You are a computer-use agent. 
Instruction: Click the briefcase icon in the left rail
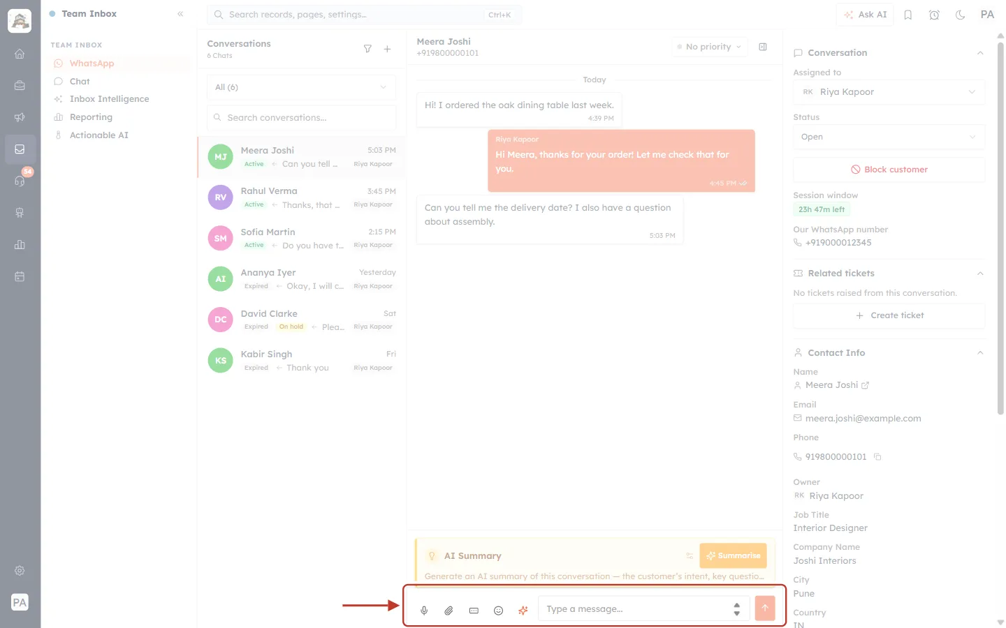coord(20,85)
